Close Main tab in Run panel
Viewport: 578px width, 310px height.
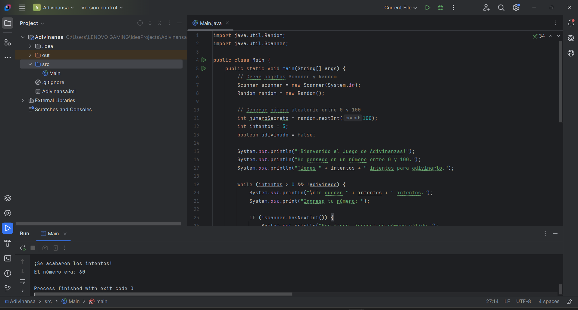tap(65, 233)
